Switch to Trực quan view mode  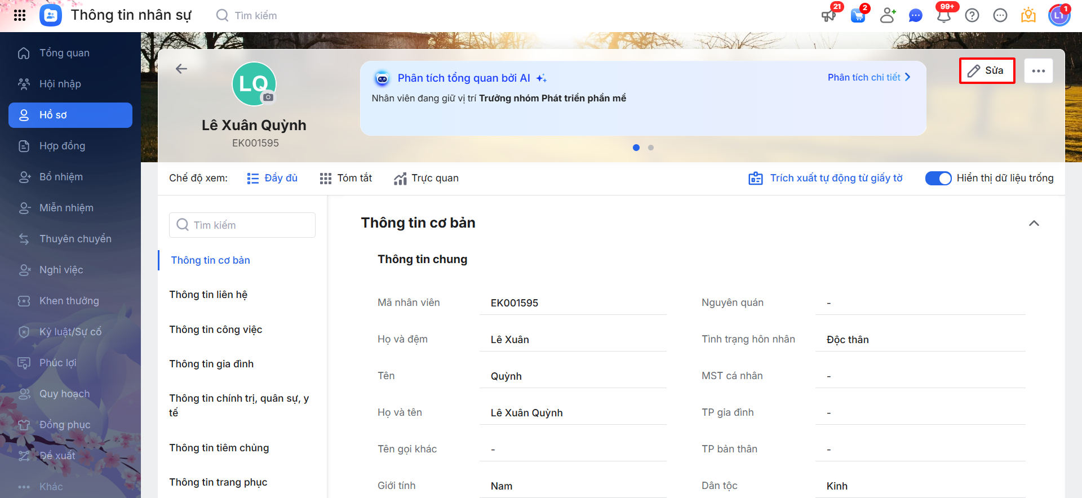click(x=426, y=178)
